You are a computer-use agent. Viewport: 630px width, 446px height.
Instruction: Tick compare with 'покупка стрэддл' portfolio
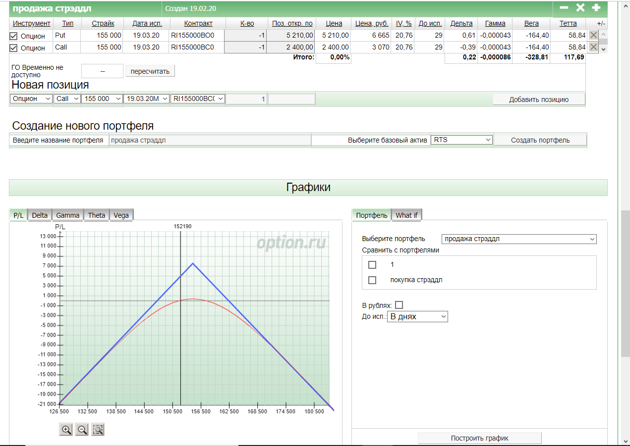coord(372,280)
